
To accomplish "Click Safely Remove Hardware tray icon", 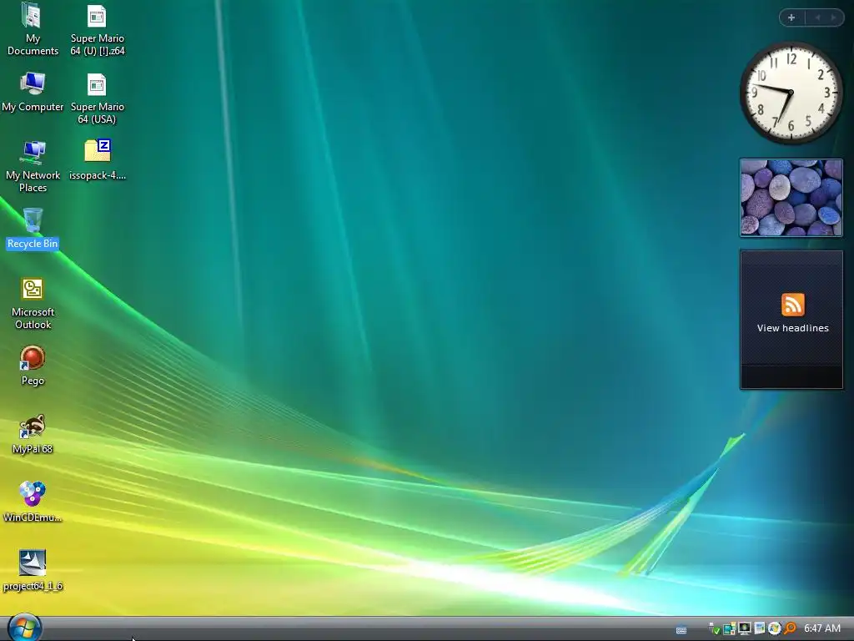I will [x=714, y=629].
